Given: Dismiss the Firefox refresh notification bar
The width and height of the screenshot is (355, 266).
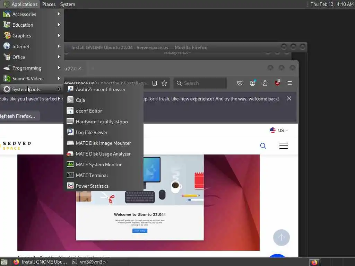Looking at the screenshot, I should tap(289, 98).
